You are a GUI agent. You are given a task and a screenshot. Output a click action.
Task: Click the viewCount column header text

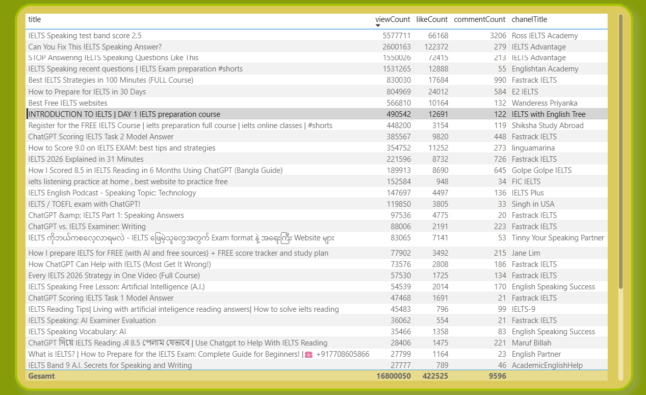coord(393,19)
